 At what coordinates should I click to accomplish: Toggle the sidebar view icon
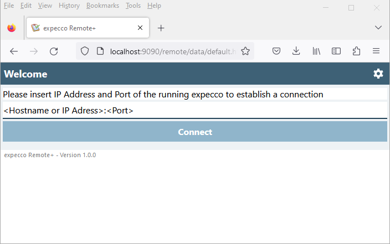(x=336, y=51)
